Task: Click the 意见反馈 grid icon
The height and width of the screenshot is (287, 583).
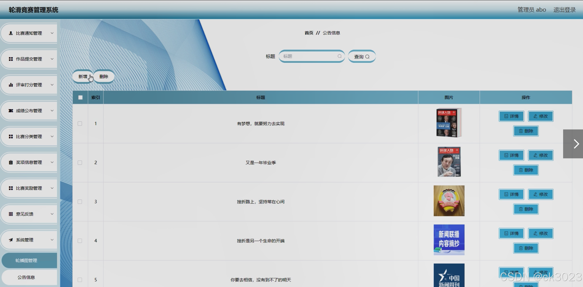Action: coord(11,214)
